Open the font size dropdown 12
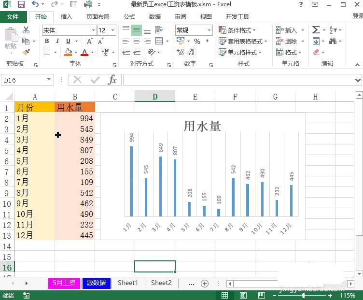The height and width of the screenshot is (300, 363). pyautogui.click(x=112, y=30)
